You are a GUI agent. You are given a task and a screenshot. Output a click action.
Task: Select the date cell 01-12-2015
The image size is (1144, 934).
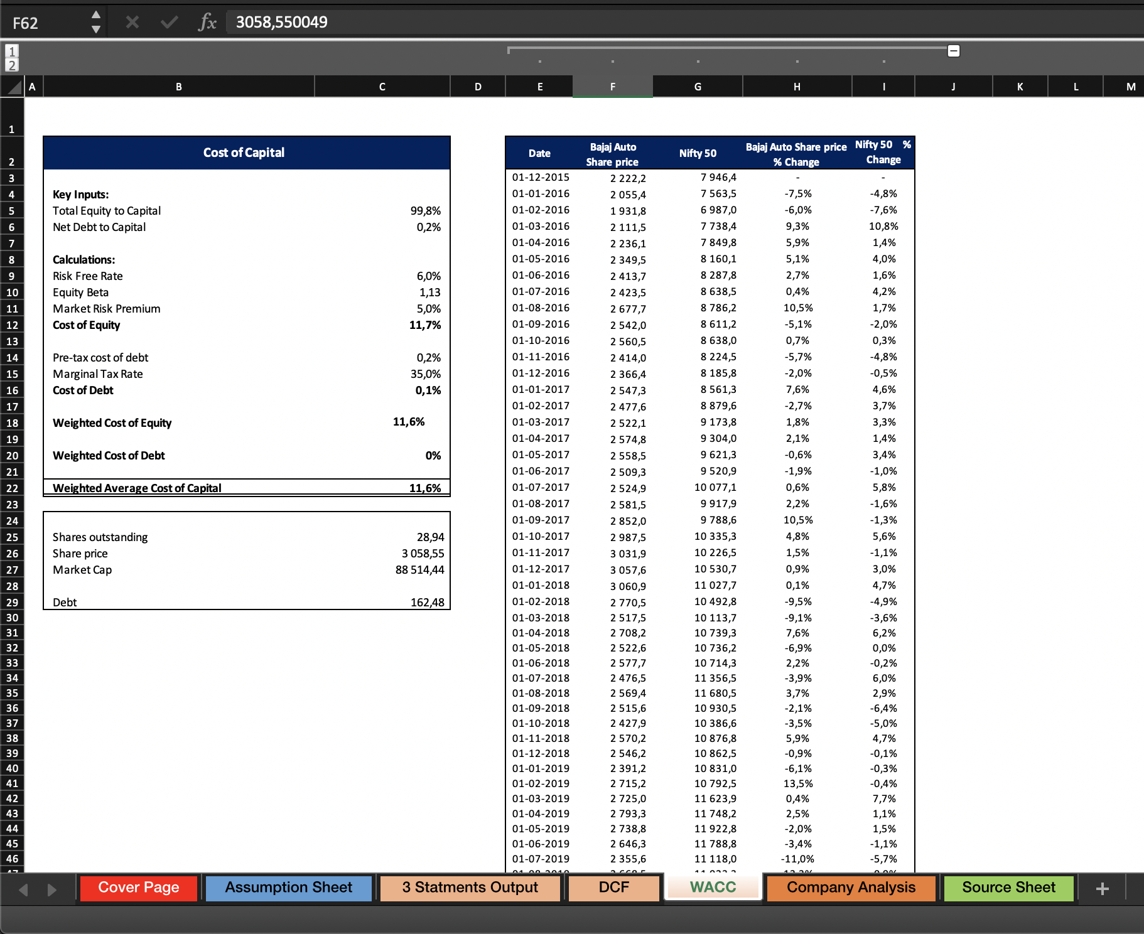(541, 178)
